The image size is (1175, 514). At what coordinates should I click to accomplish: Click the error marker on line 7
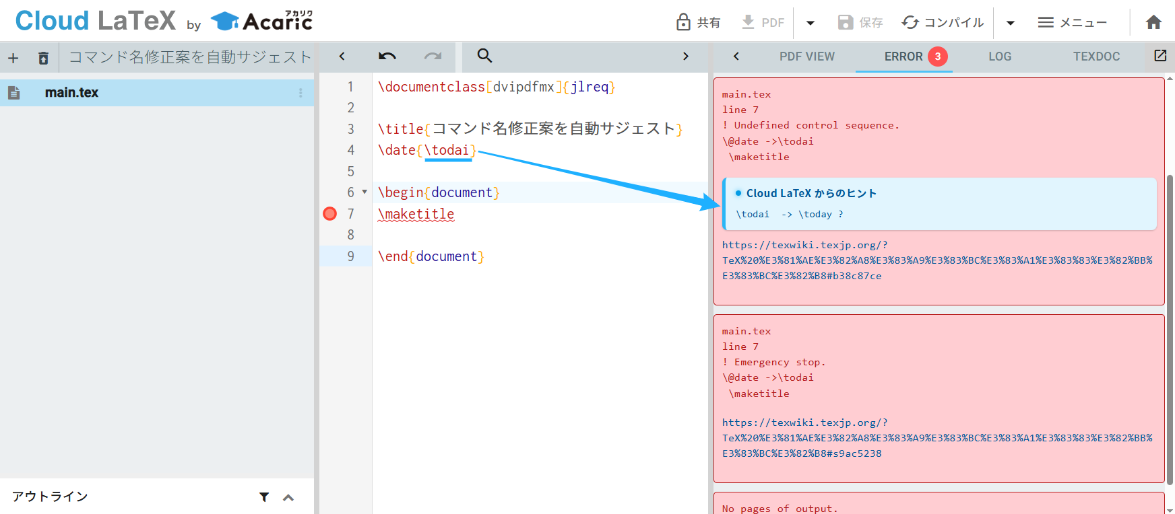point(330,214)
